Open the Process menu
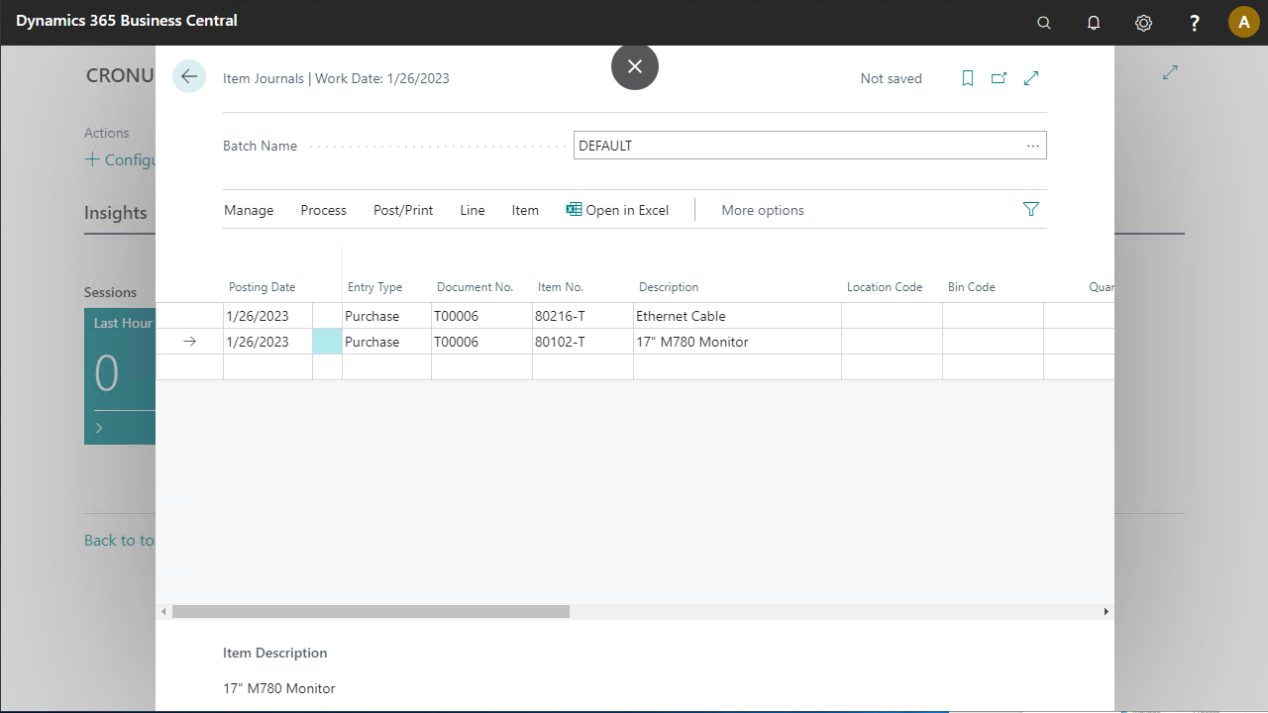 pos(324,210)
